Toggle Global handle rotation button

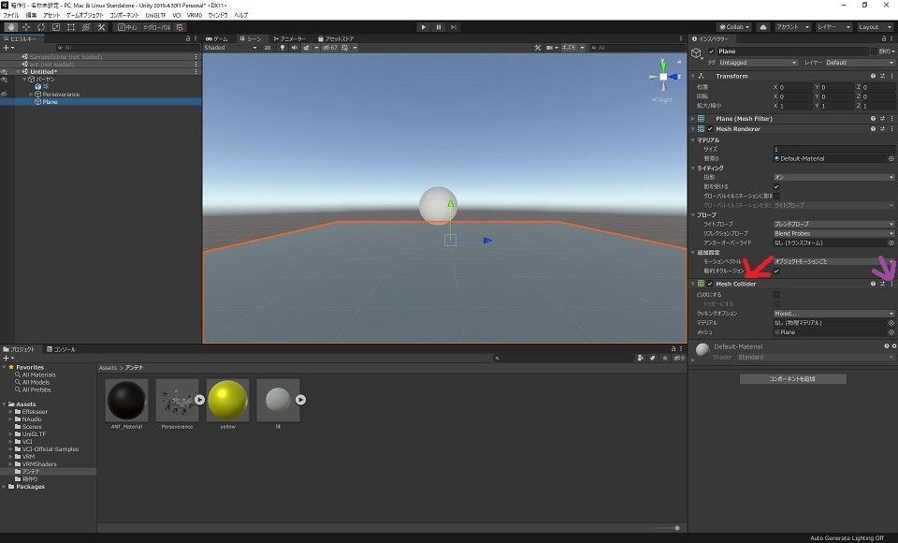pyautogui.click(x=157, y=27)
